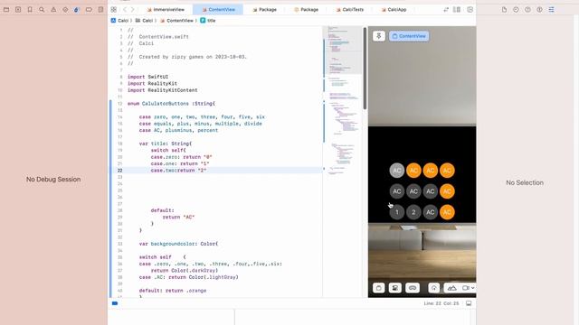Screen dimensions: 579x325
Task: Click the preview reset arrow button
Action: click(434, 288)
